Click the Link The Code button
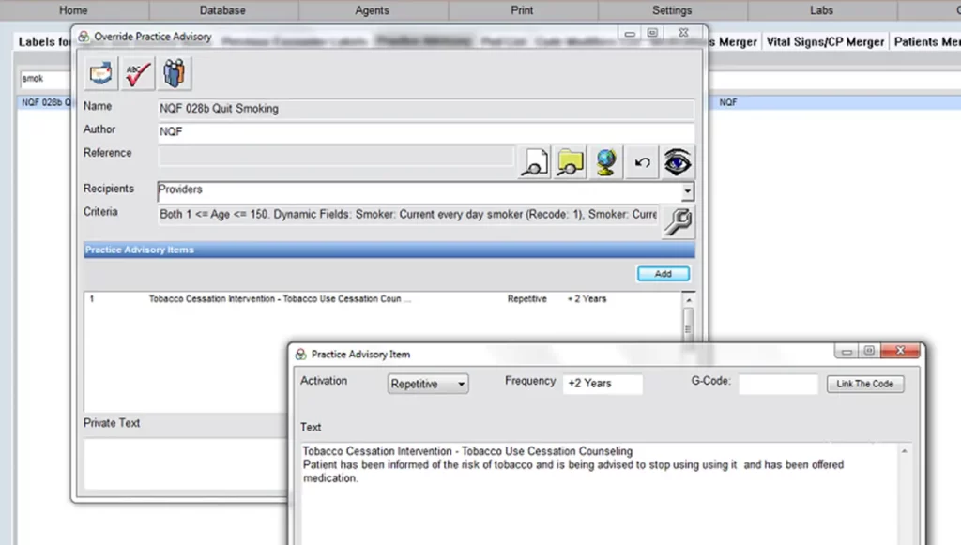The height and width of the screenshot is (545, 961). click(863, 383)
